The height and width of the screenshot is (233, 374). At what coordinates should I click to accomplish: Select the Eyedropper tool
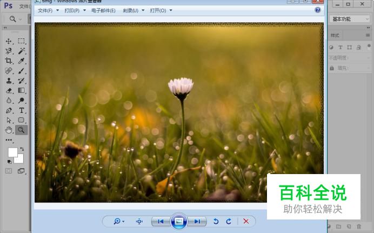(21, 61)
